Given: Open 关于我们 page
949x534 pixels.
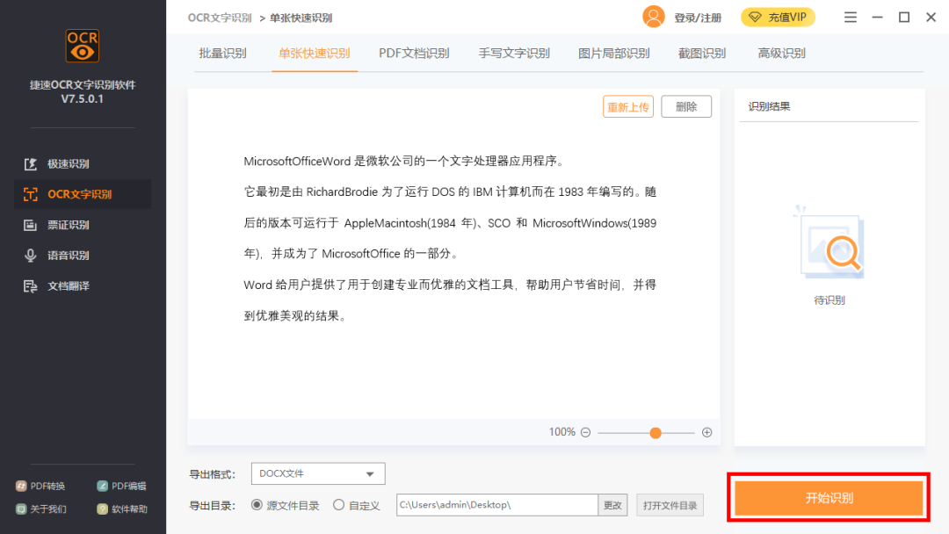Looking at the screenshot, I should point(41,509).
